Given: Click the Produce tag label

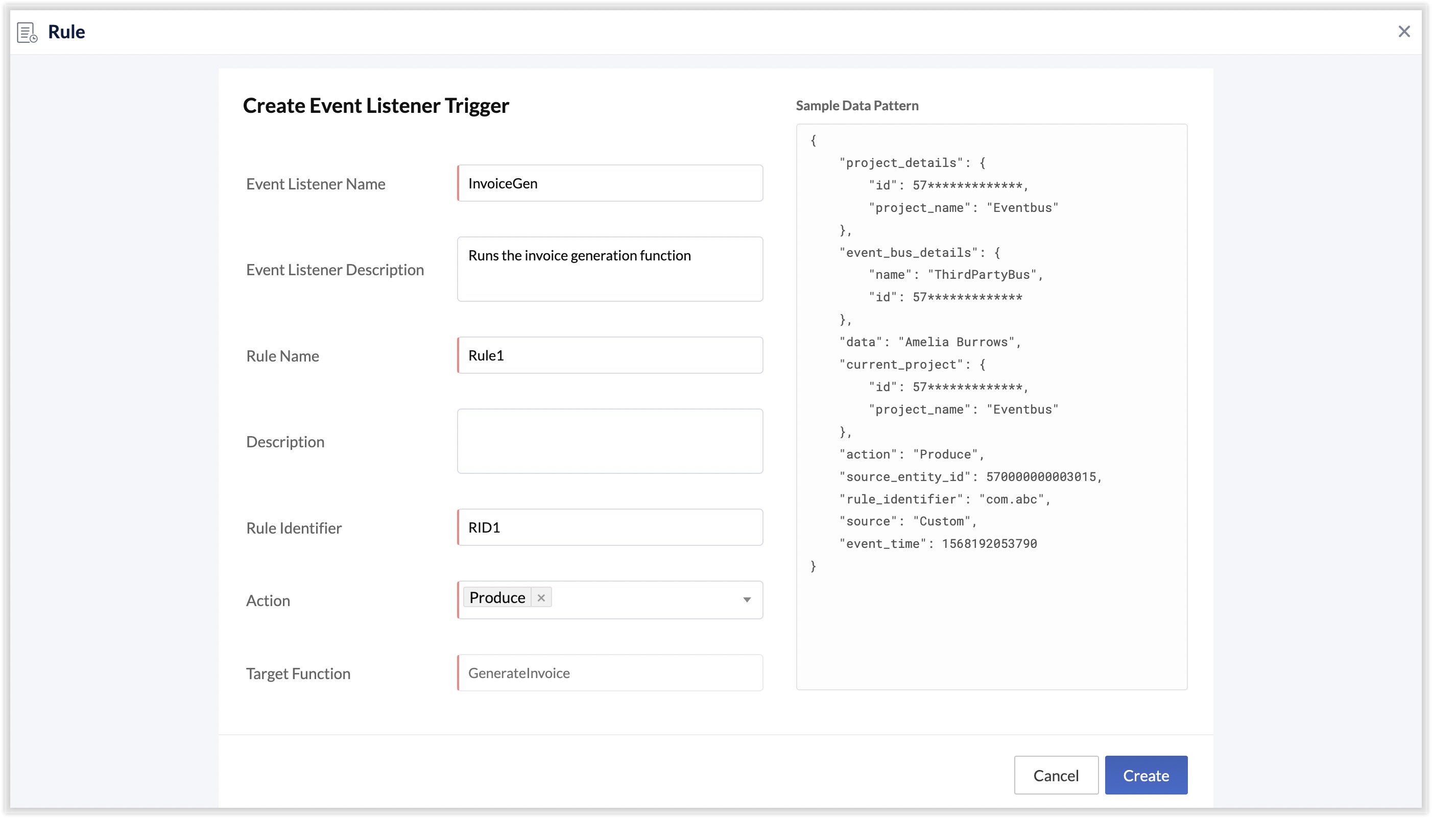Looking at the screenshot, I should tap(496, 597).
